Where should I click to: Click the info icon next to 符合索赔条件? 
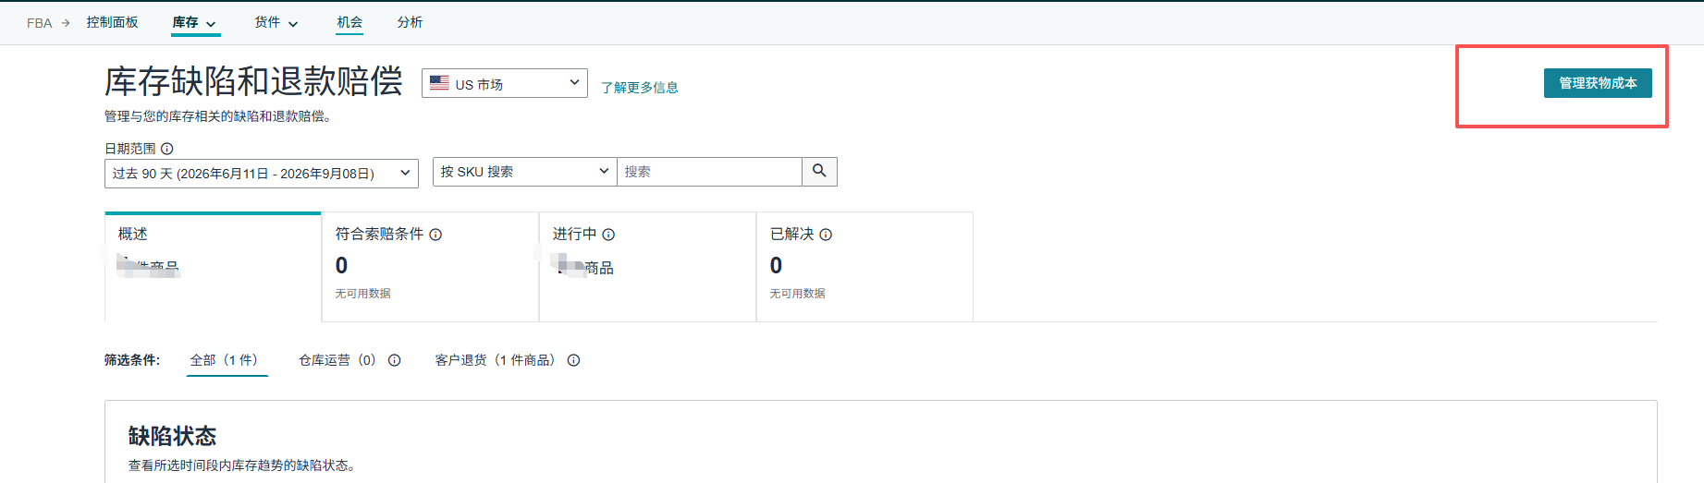(435, 235)
